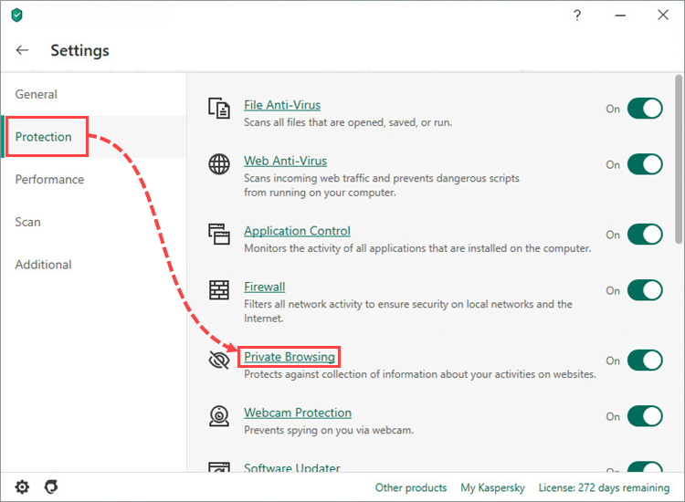Click the File Anti-Virus documents icon
This screenshot has height=502, width=685.
(x=219, y=109)
